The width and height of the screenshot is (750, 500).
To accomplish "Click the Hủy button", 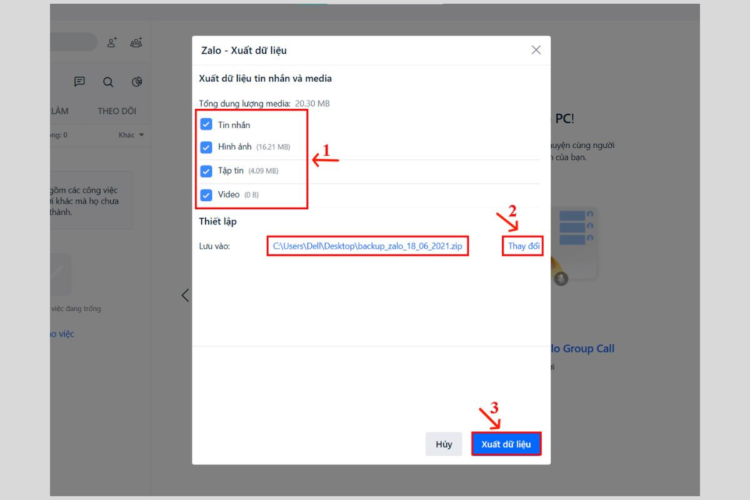I will click(x=444, y=444).
